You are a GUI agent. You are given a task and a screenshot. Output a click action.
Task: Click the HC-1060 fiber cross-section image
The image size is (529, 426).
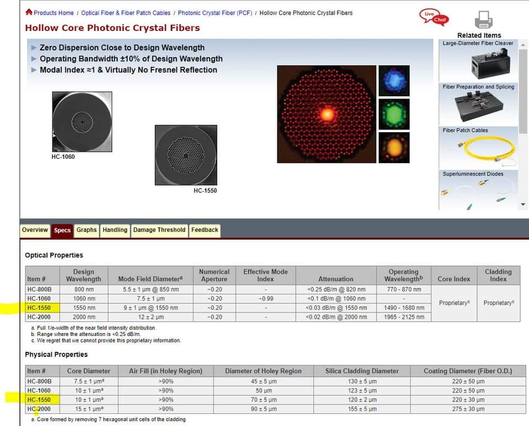[x=82, y=121]
